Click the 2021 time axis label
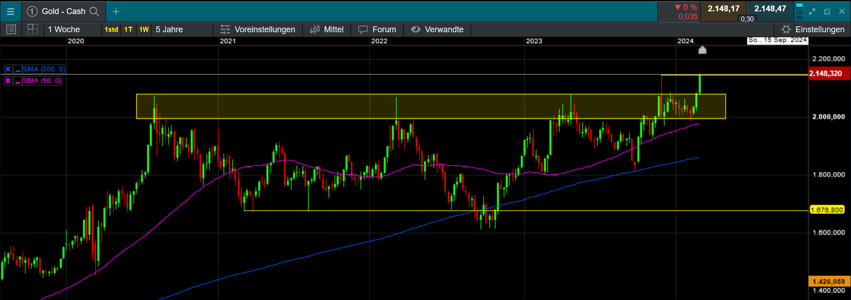 (228, 41)
